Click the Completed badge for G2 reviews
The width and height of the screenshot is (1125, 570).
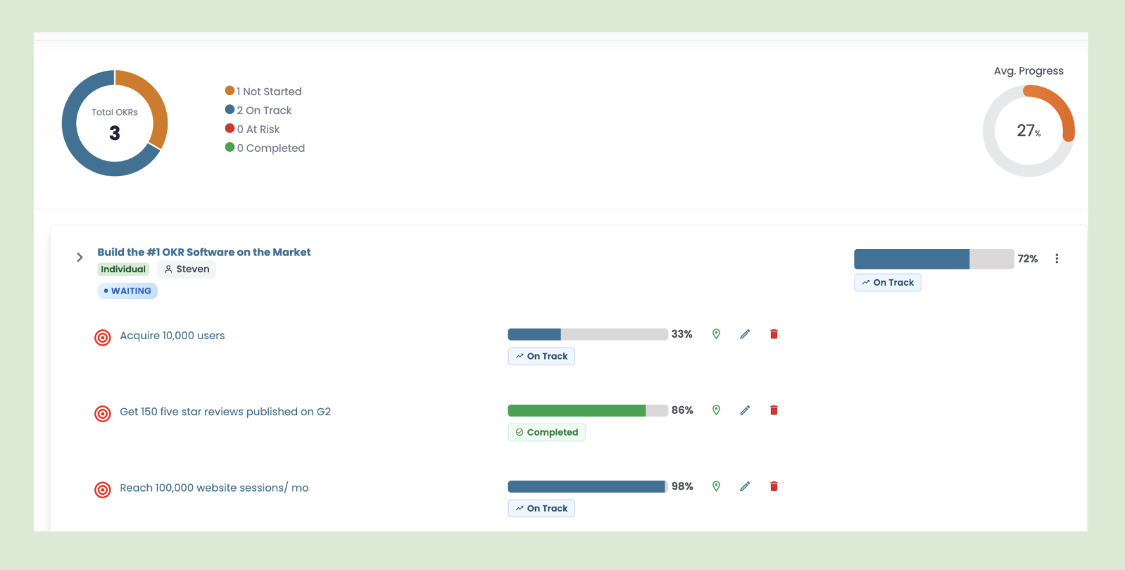(546, 432)
